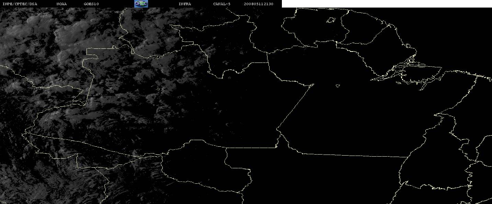
Task: Click the CANAL-5 label
Action: pos(222,4)
